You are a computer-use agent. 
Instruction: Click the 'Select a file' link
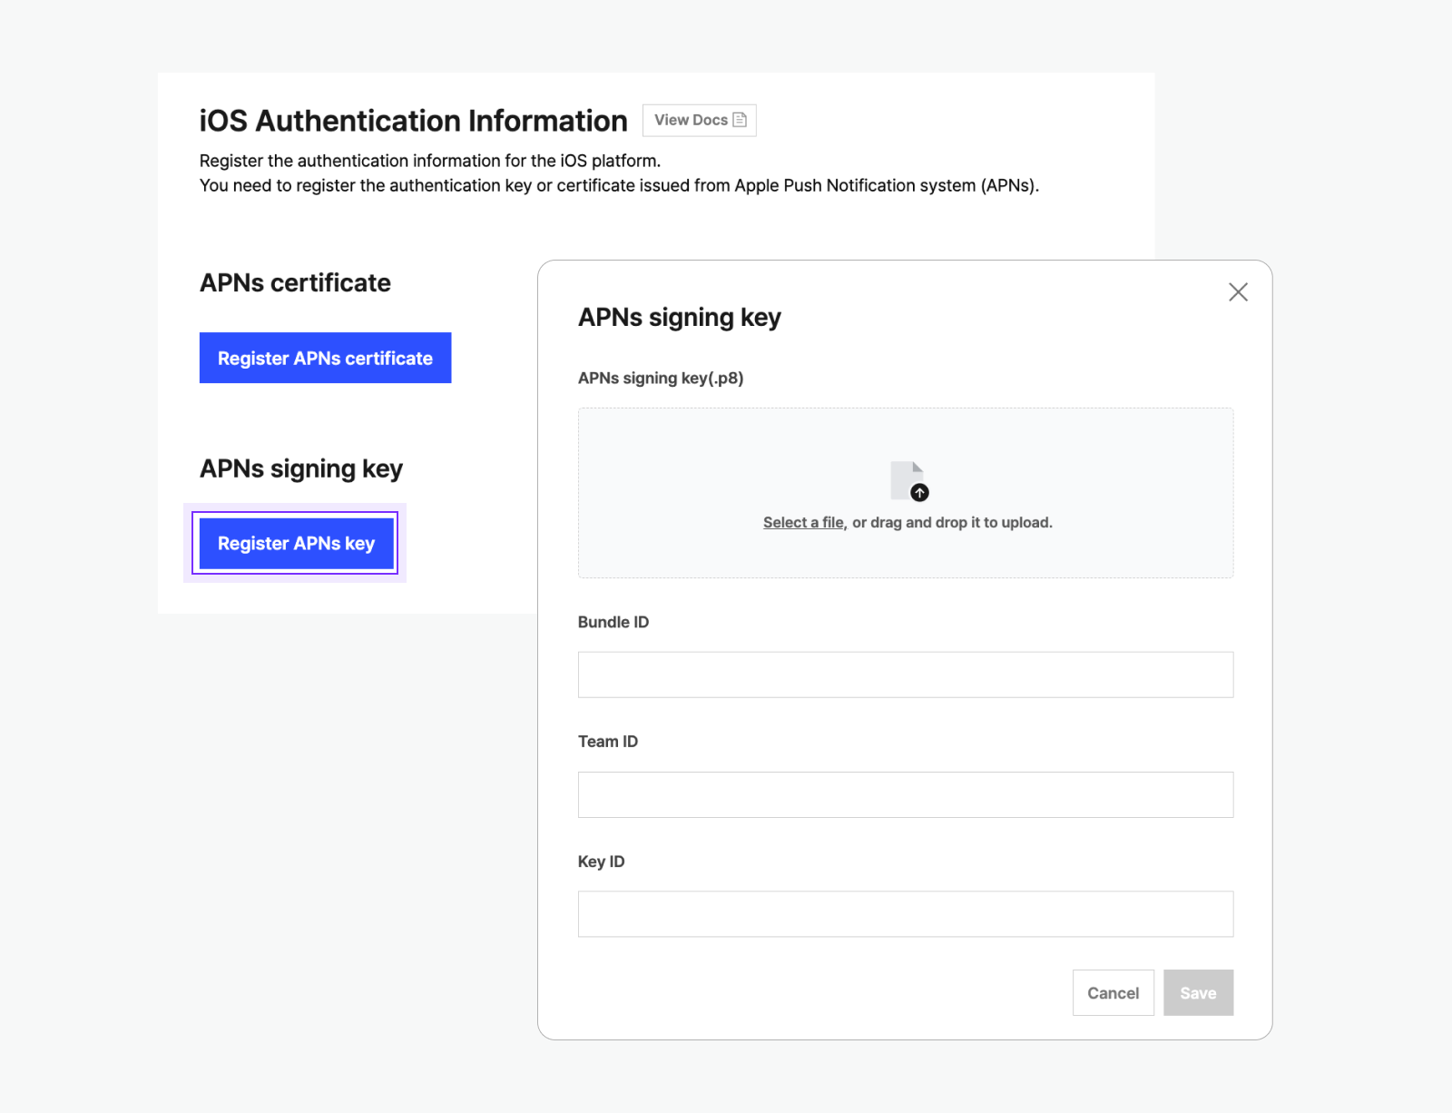[803, 523]
